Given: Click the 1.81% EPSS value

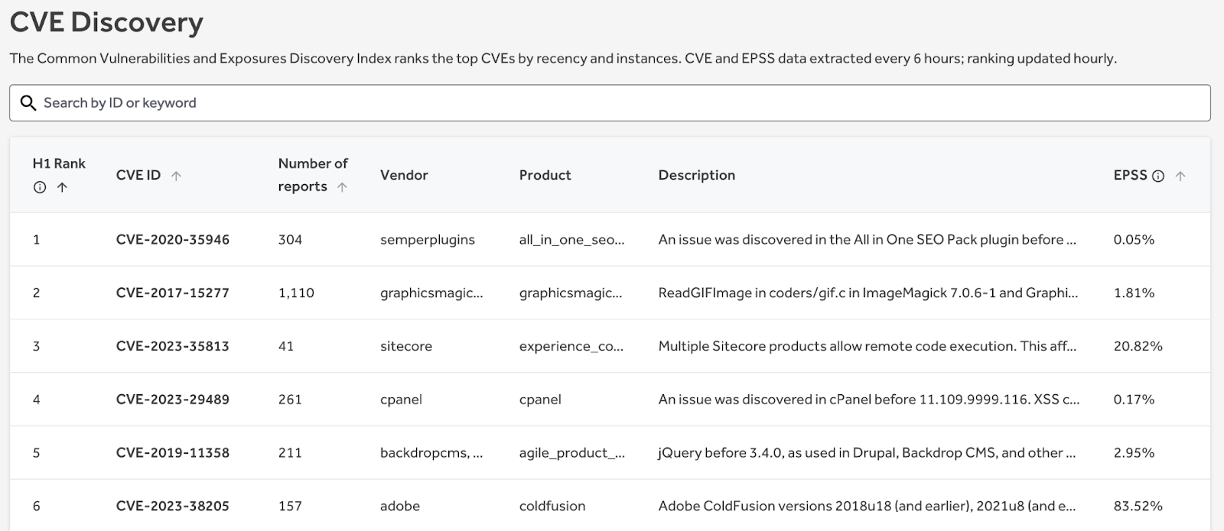Looking at the screenshot, I should point(1134,293).
